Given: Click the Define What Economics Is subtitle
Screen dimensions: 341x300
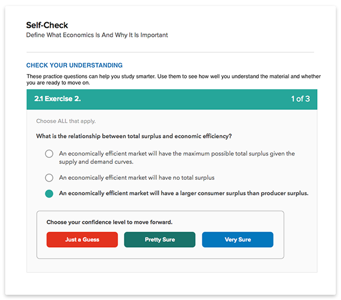Looking at the screenshot, I should 97,35.
